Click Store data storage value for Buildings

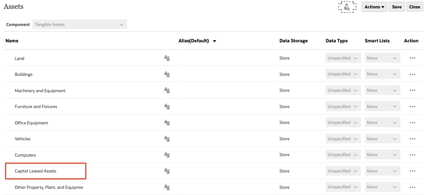[x=284, y=74]
